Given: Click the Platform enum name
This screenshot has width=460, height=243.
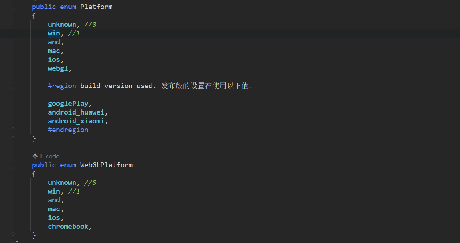Looking at the screenshot, I should tap(96, 7).
